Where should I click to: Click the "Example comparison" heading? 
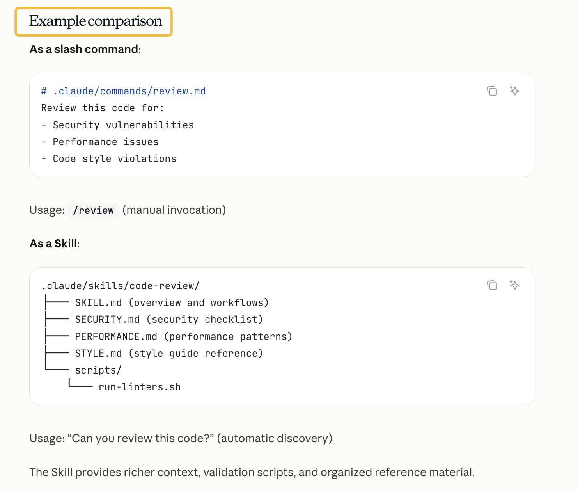pyautogui.click(x=96, y=21)
